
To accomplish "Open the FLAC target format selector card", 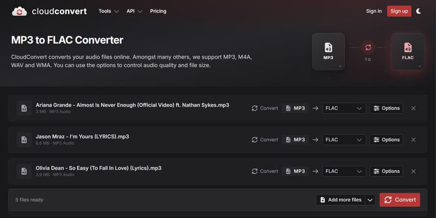I will [408, 52].
